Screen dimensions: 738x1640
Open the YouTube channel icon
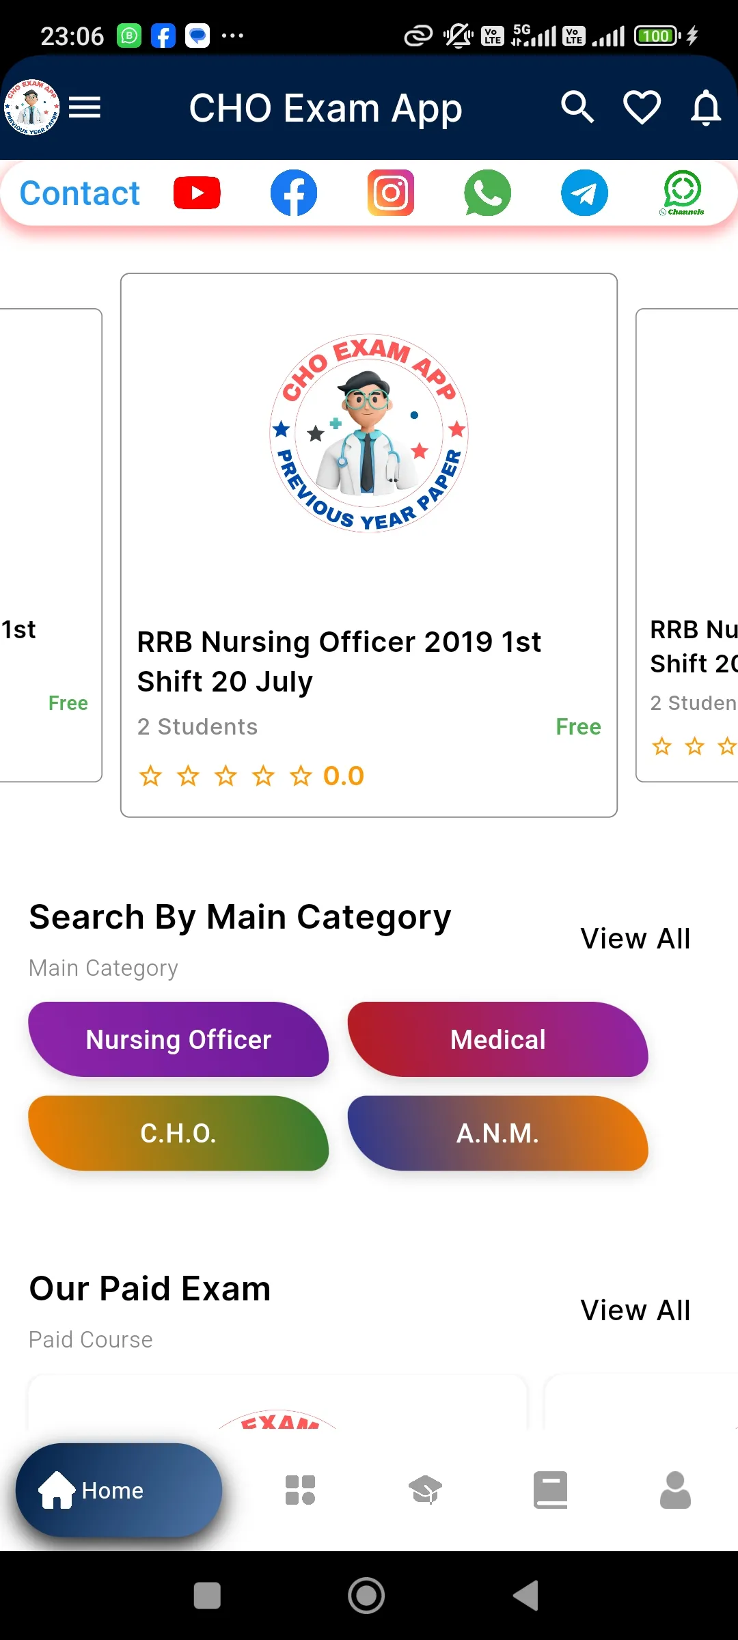coord(197,193)
